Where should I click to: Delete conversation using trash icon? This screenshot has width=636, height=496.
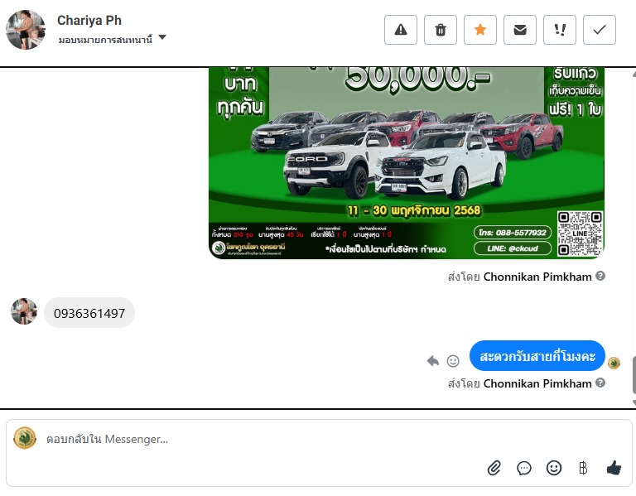(x=440, y=30)
